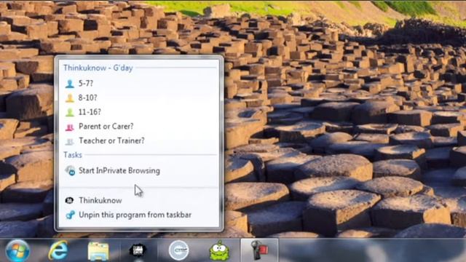Click the unpin icon in the jump list

[70, 215]
